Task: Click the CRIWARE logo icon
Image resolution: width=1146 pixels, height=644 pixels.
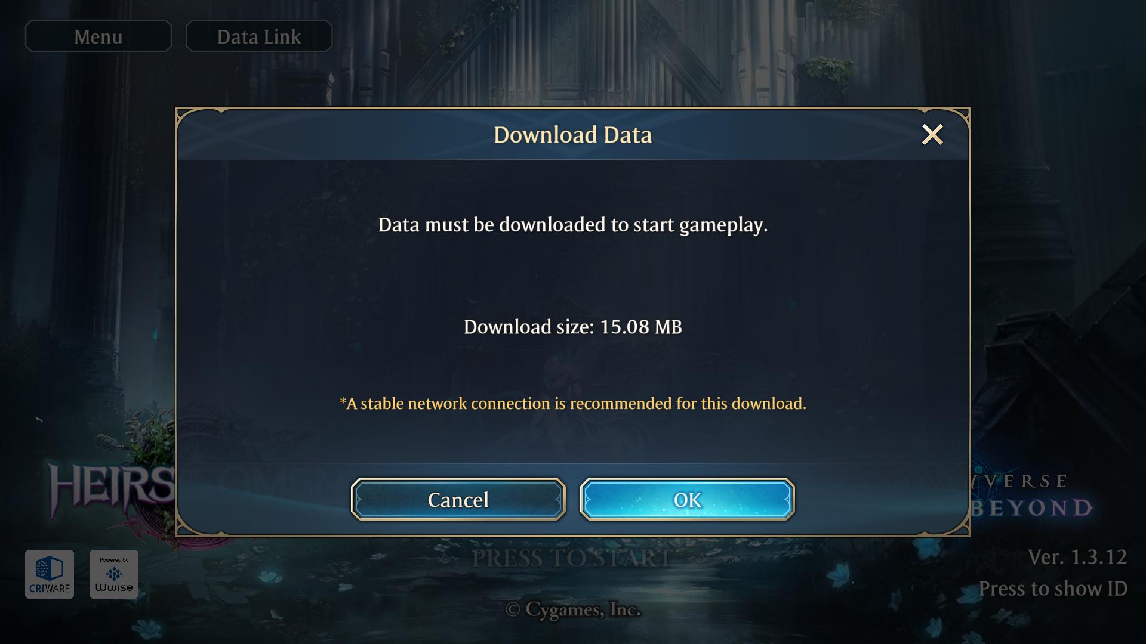Action: pos(50,574)
